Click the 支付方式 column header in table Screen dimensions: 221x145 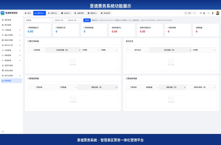coord(138,50)
